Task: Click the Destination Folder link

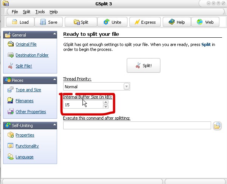Action: (x=32, y=55)
